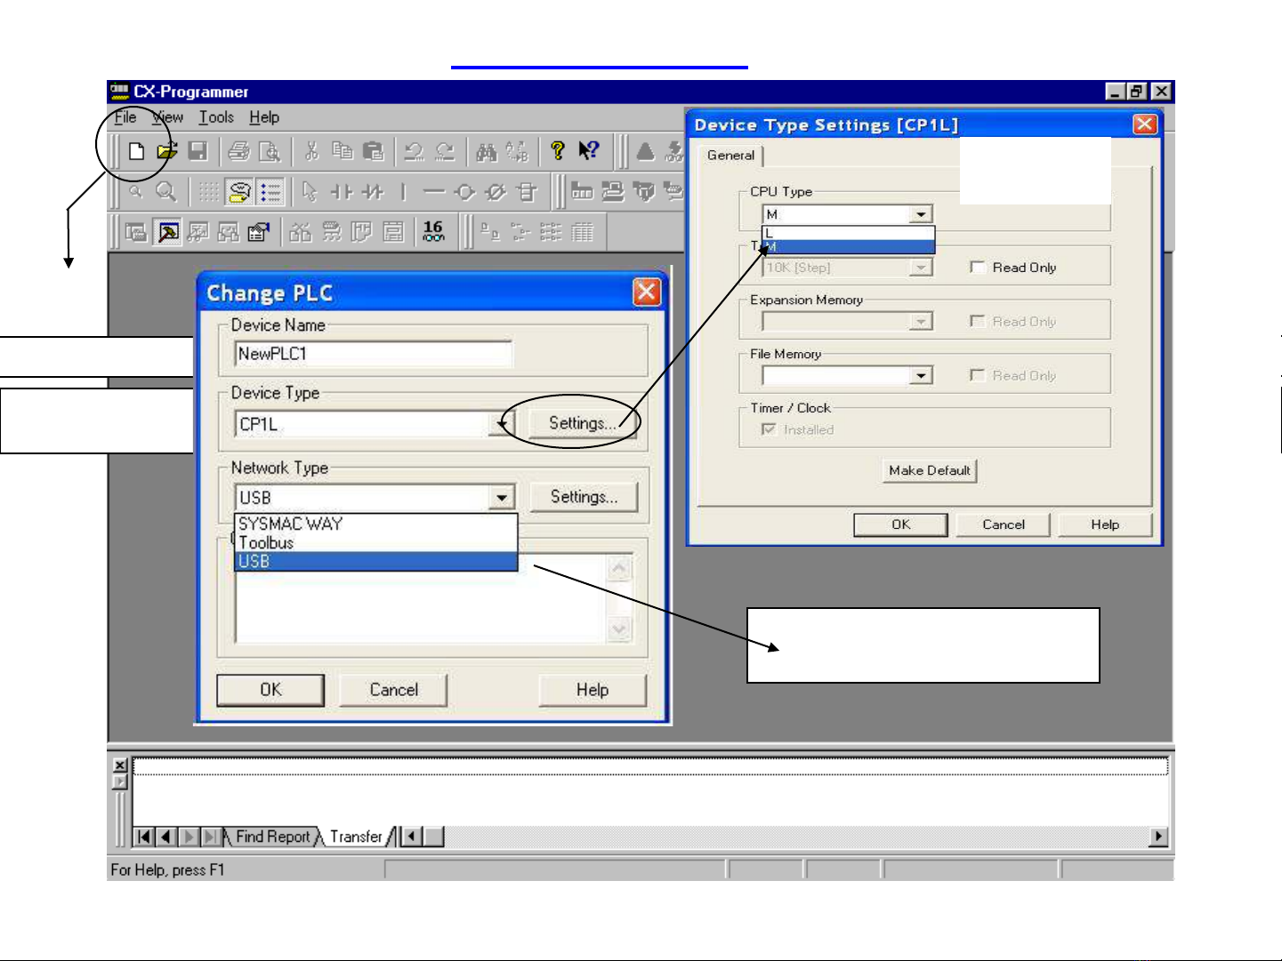Open the Tools menu
The height and width of the screenshot is (961, 1282).
pyautogui.click(x=216, y=117)
